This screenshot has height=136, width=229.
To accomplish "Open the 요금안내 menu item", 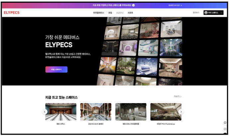I will click(x=120, y=13).
